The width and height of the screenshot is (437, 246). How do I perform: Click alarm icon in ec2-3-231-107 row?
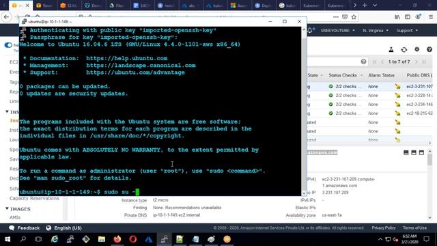tap(397, 87)
